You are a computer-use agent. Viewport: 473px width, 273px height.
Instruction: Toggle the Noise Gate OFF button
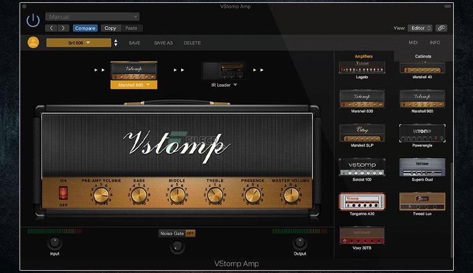190,234
